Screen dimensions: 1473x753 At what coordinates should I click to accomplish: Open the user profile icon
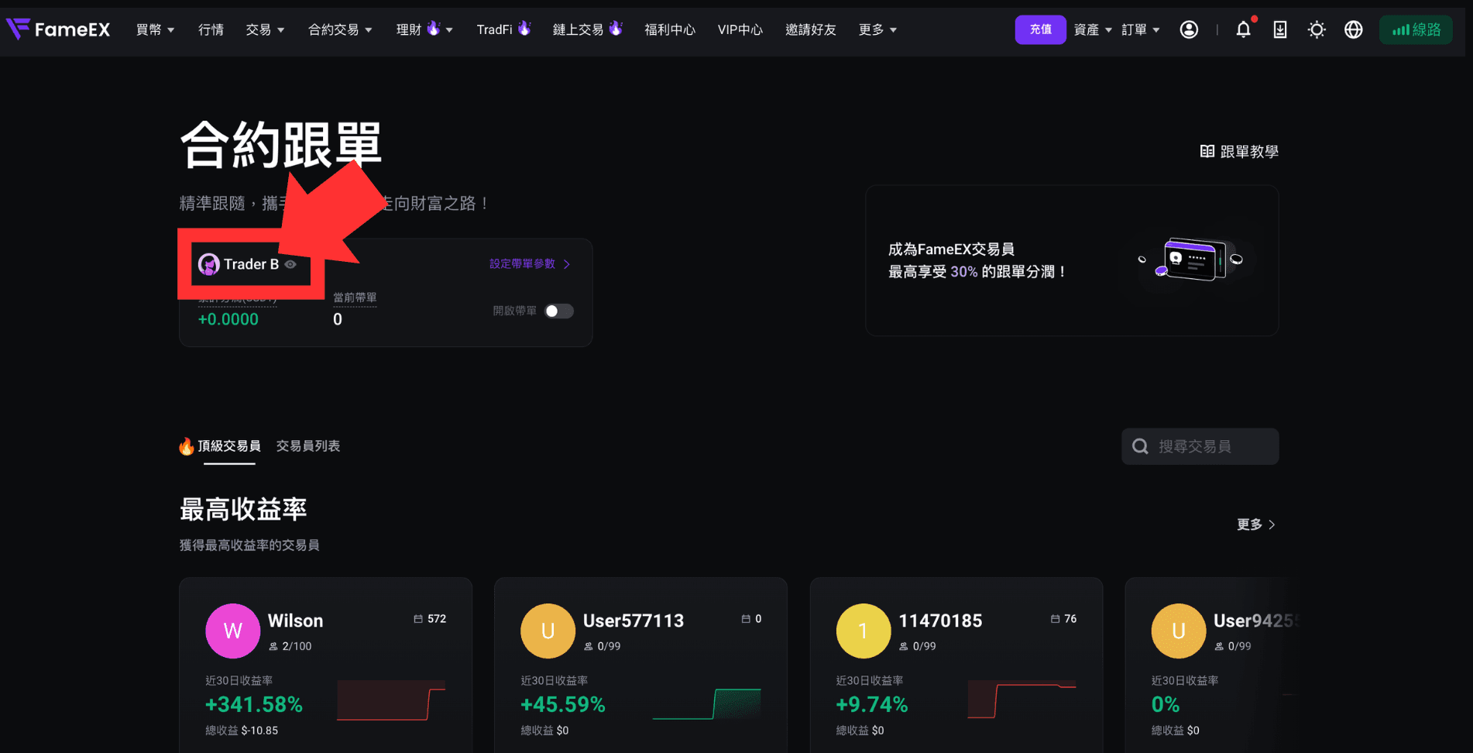coord(1189,29)
